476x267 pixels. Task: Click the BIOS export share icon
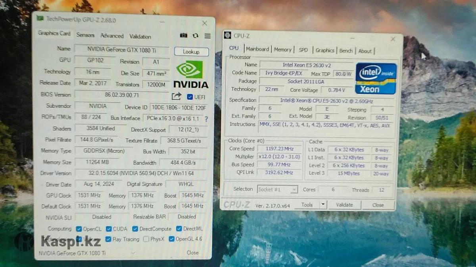tap(176, 96)
